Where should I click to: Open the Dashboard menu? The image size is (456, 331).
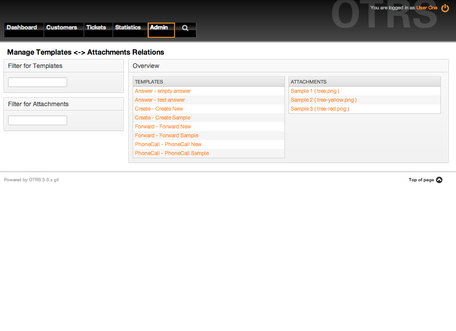point(22,28)
